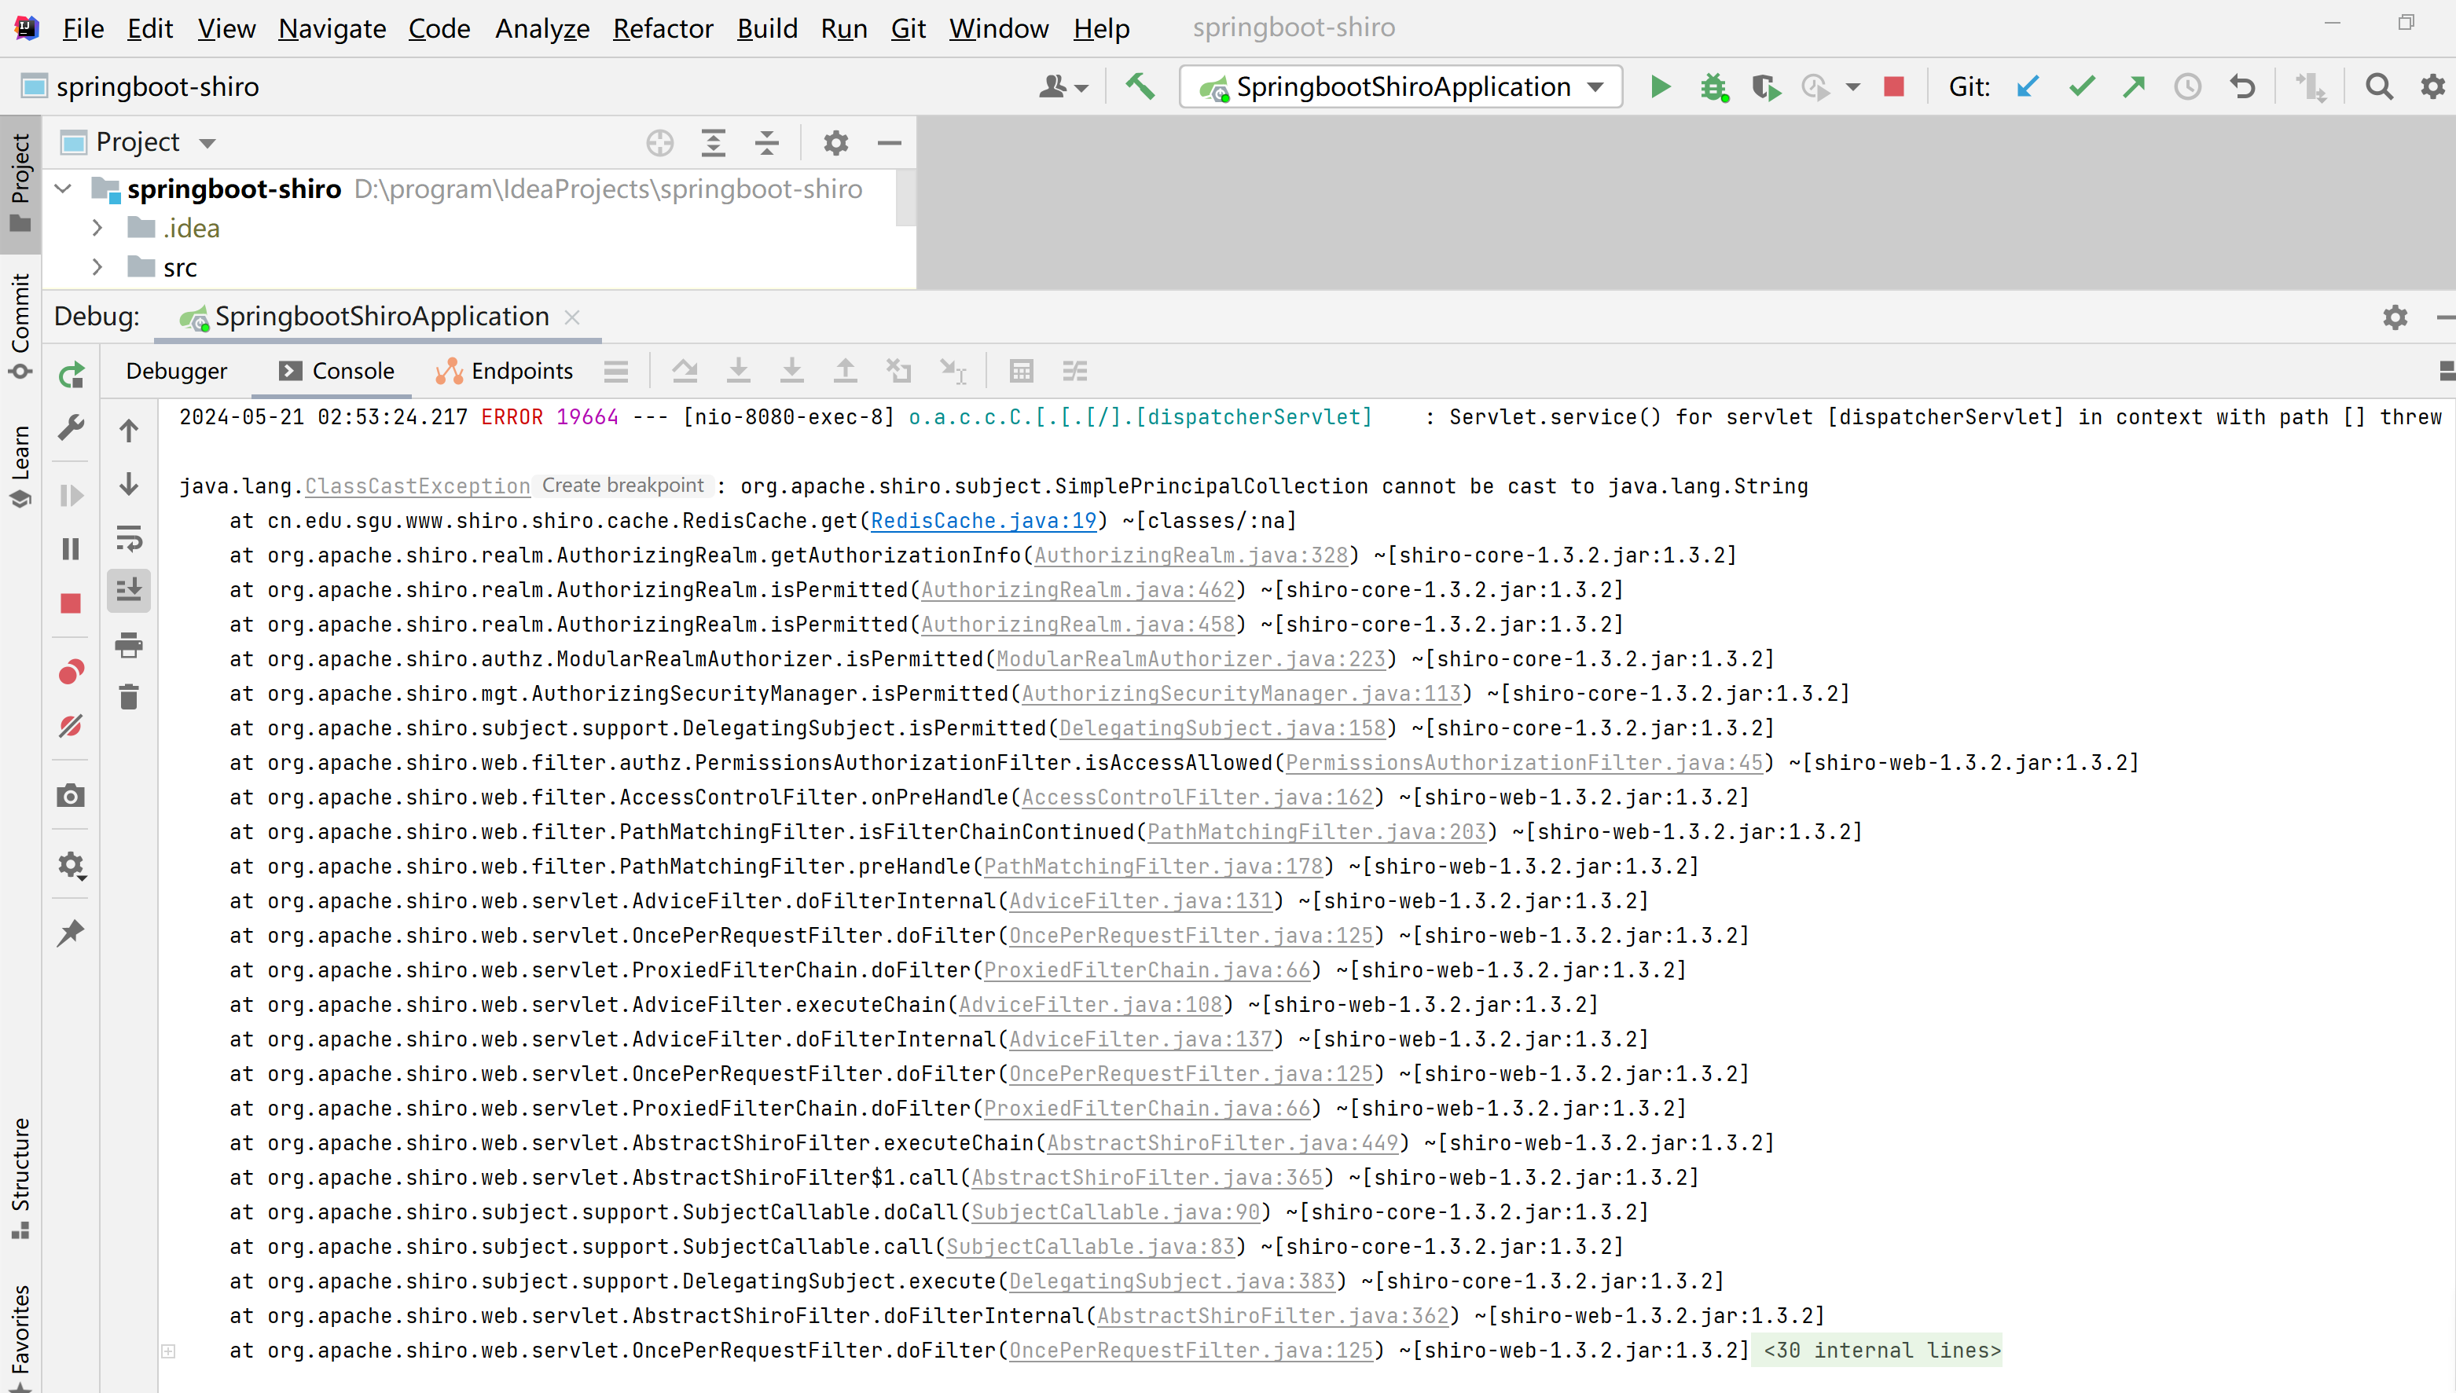This screenshot has height=1393, width=2456.
Task: View all breakpoints
Action: coord(71,671)
